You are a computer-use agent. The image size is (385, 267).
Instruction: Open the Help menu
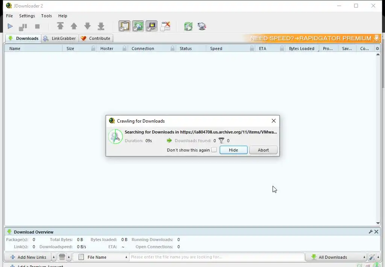(63, 16)
